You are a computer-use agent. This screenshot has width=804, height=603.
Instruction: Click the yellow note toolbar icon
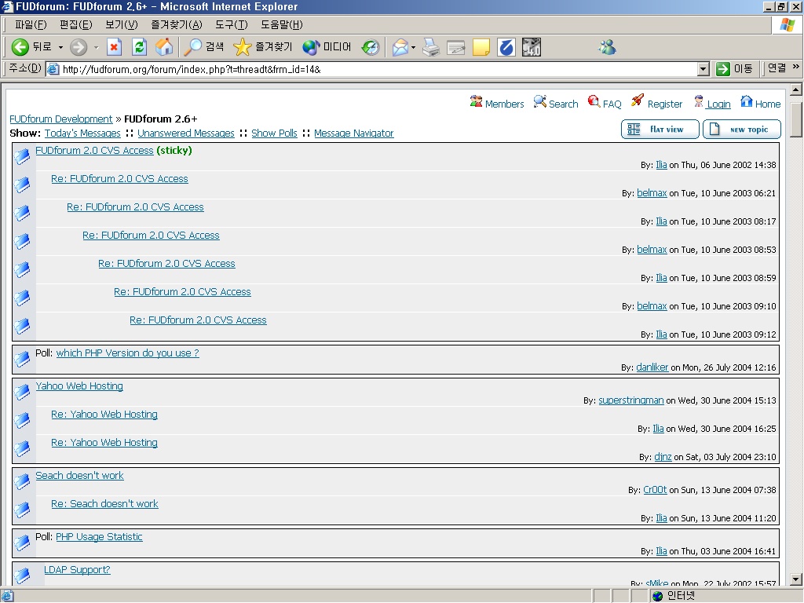pyautogui.click(x=481, y=47)
